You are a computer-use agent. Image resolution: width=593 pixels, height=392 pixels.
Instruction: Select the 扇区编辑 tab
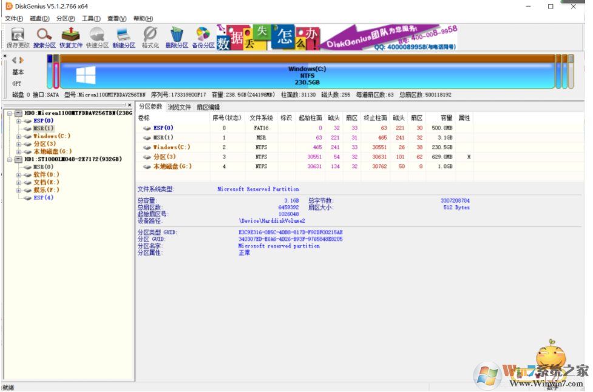[209, 107]
